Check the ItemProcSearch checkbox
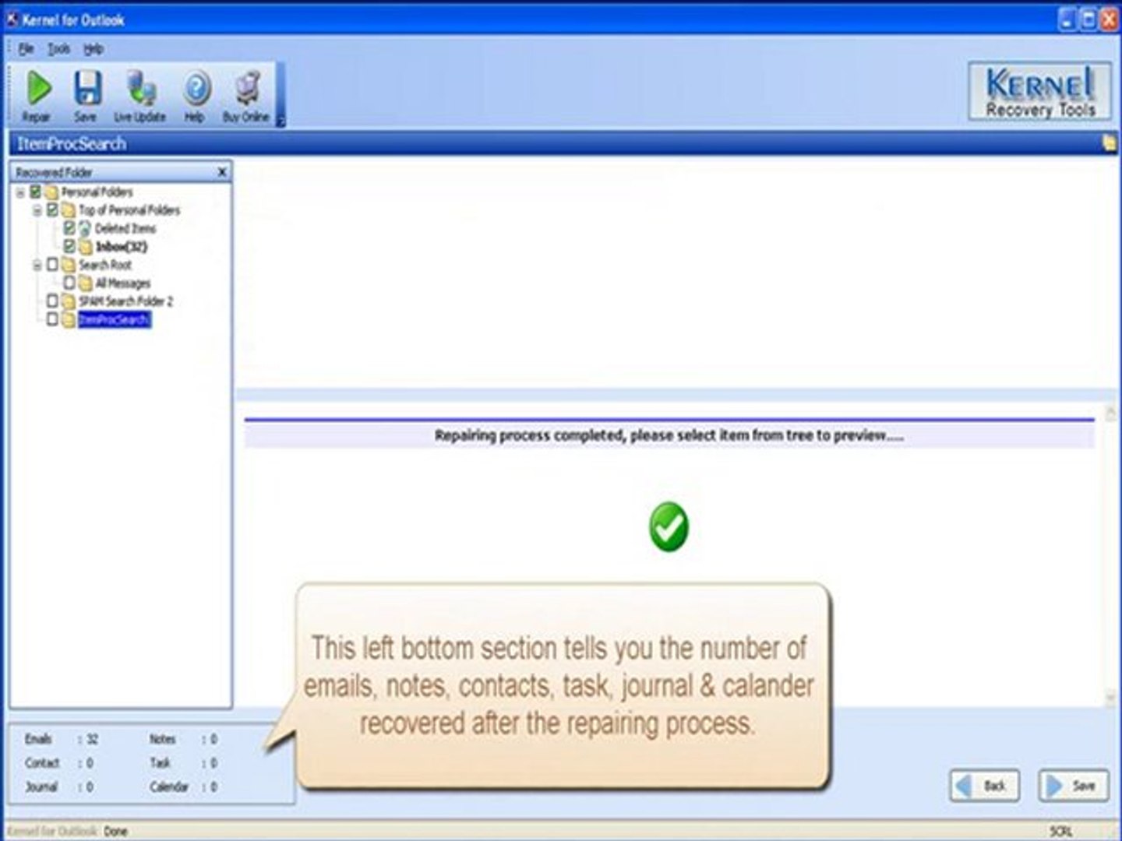 52,319
